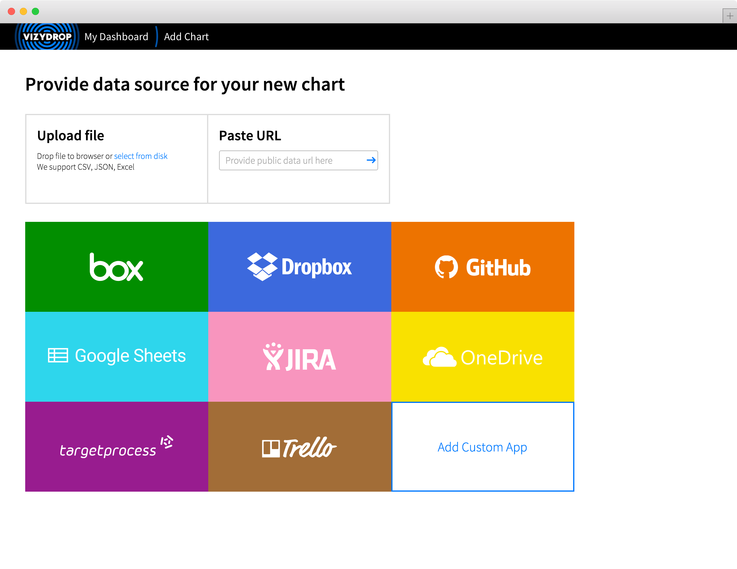Click the Upload file drop area
This screenshot has height=569, width=737.
pyautogui.click(x=116, y=185)
